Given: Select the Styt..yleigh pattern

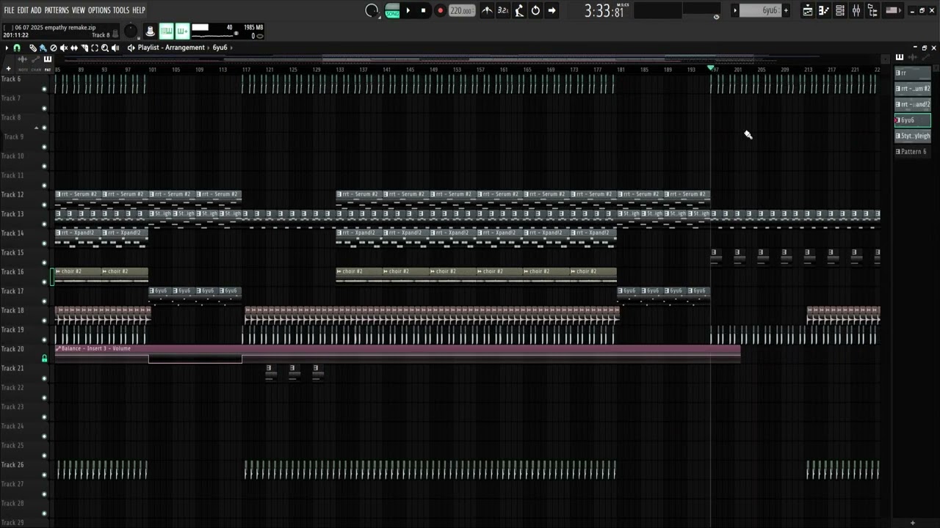Looking at the screenshot, I should [x=912, y=136].
